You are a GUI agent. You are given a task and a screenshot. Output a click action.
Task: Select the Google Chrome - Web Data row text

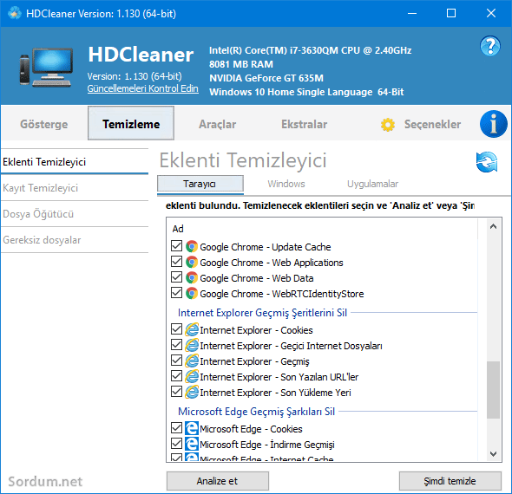click(257, 278)
